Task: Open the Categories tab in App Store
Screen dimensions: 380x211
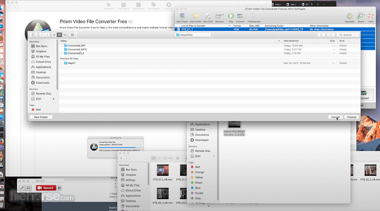Action: click(x=138, y=6)
